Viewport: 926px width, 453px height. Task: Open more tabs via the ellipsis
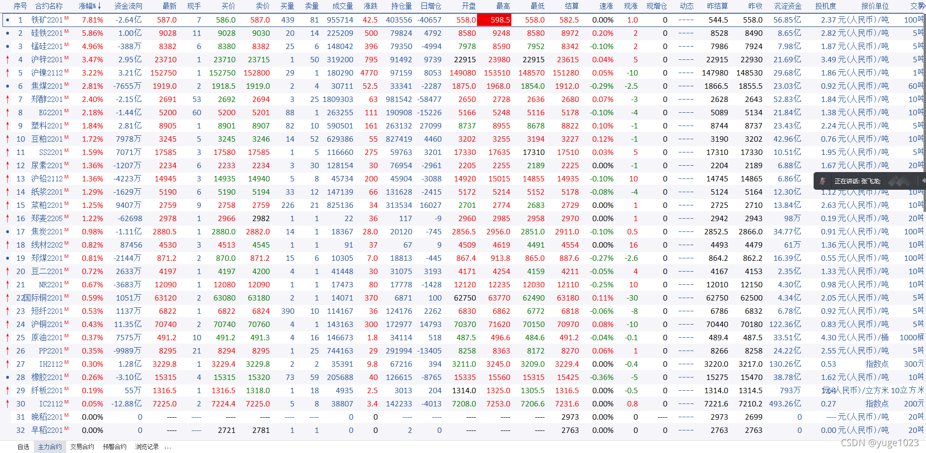[168, 447]
